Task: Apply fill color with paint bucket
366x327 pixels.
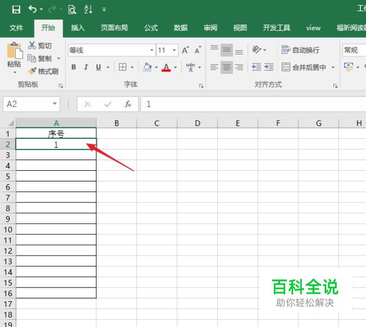Action: pyautogui.click(x=147, y=67)
